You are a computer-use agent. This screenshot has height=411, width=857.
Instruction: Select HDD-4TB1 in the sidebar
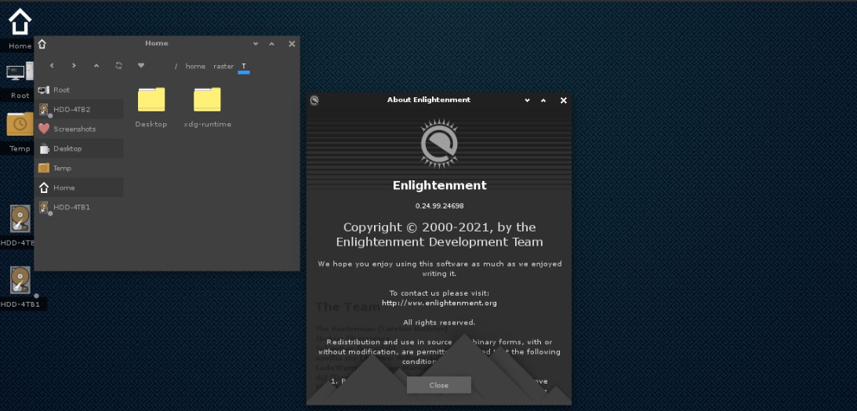point(80,208)
